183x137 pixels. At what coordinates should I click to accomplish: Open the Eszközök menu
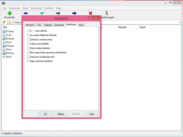coord(49,8)
